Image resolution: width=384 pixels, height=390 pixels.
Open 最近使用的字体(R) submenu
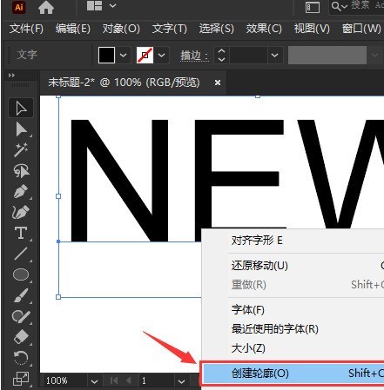[x=293, y=329]
